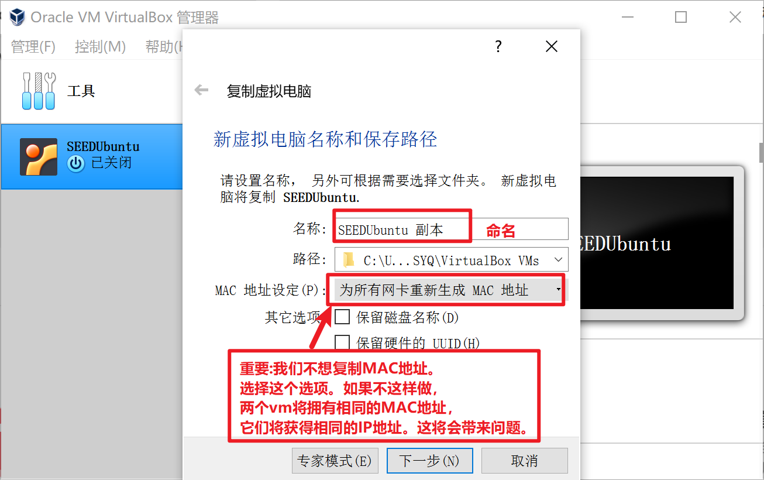This screenshot has height=480, width=764.
Task: Click the 已关闭 status text
Action: (111, 163)
